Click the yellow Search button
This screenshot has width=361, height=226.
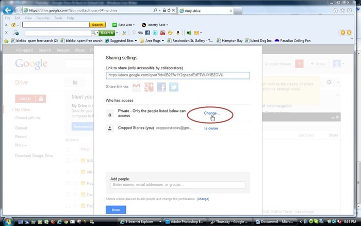tap(97, 25)
